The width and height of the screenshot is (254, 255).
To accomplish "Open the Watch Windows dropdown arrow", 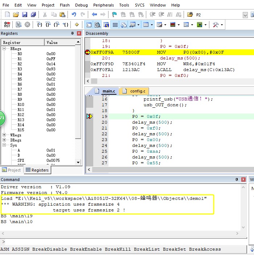I will click(138, 25).
